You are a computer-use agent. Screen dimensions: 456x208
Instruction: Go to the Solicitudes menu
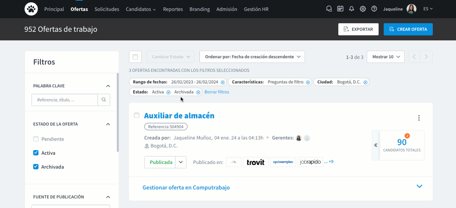pyautogui.click(x=107, y=9)
